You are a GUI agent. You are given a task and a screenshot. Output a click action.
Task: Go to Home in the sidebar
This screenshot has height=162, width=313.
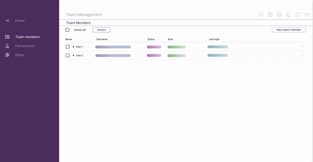(x=20, y=20)
